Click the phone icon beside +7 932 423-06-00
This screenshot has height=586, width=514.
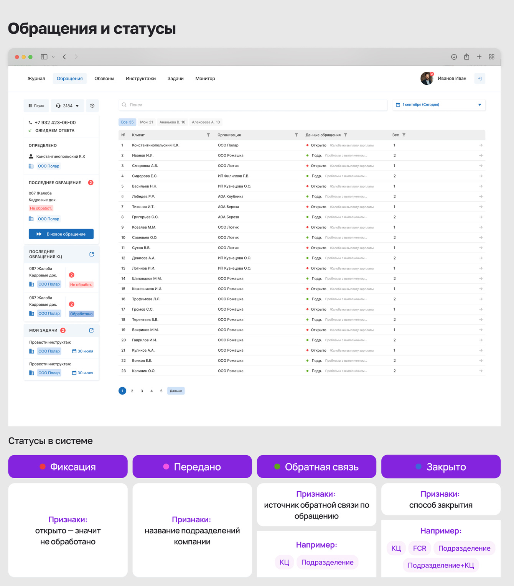pos(30,123)
